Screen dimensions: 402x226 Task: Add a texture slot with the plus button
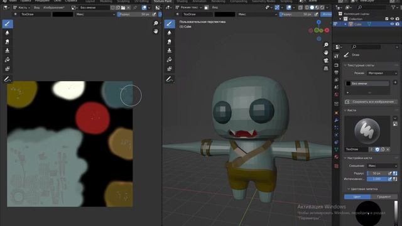click(x=395, y=82)
